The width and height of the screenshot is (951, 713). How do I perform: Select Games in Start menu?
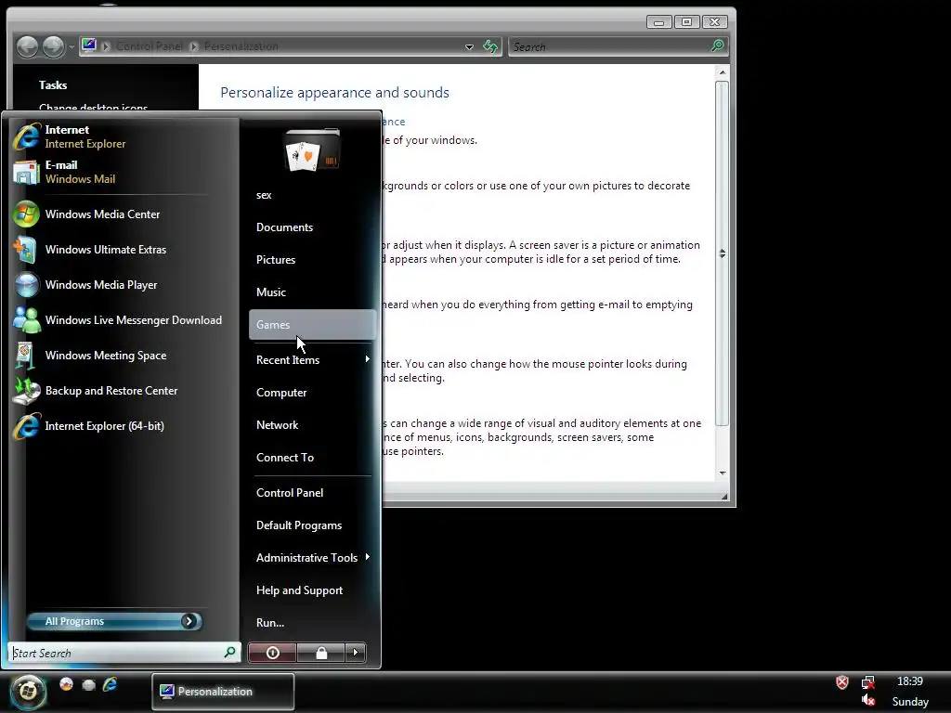tap(312, 324)
